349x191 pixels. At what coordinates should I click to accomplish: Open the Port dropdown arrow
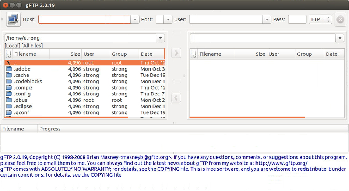(x=168, y=19)
